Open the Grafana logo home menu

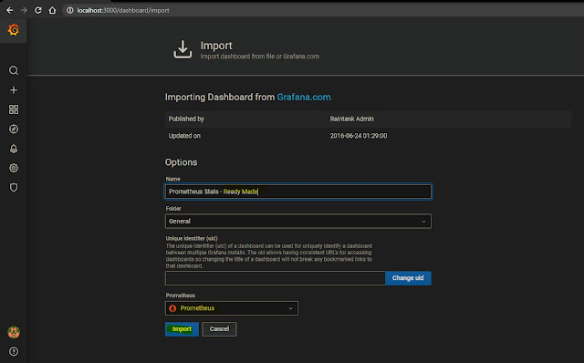14,30
